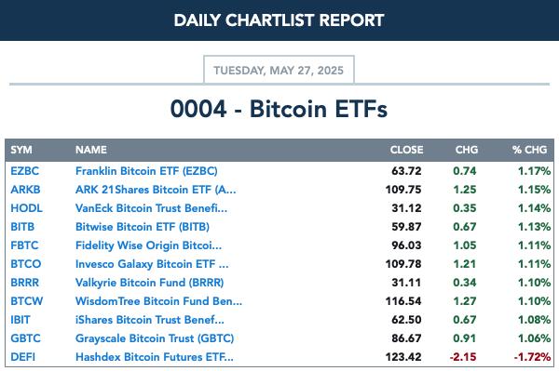The width and height of the screenshot is (559, 371).
Task: Sort by the NAME column header
Action: (91, 150)
